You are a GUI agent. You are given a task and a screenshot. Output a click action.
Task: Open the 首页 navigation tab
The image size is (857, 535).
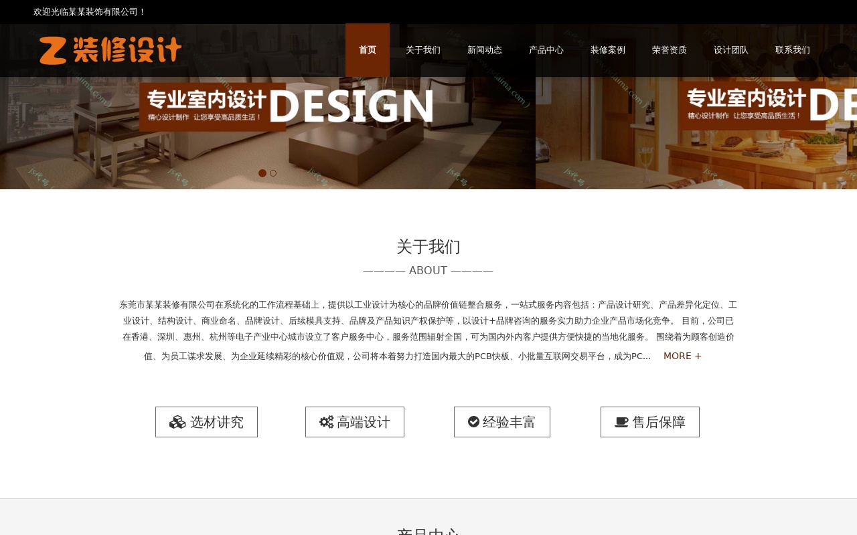click(x=368, y=50)
